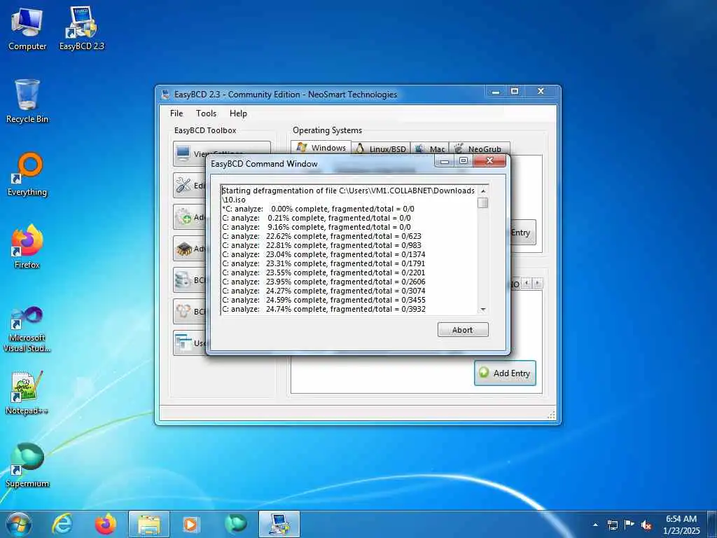Minimize the EasyBCD Command Window

pyautogui.click(x=445, y=161)
